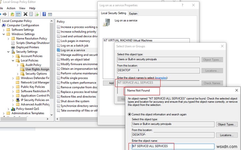
Task: Click the examples link
Action: [x=161, y=78]
